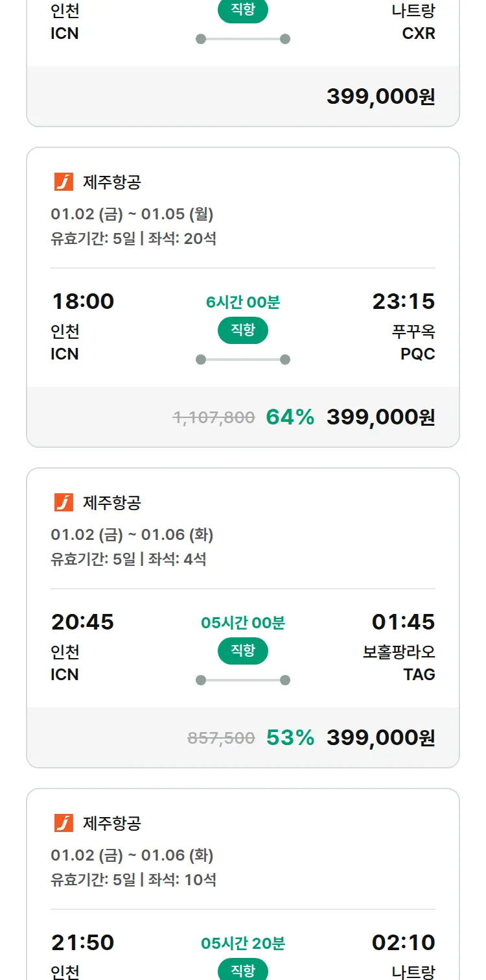The height and width of the screenshot is (980, 486).
Task: Select the 399,000원 price with 64% discount
Action: [380, 417]
